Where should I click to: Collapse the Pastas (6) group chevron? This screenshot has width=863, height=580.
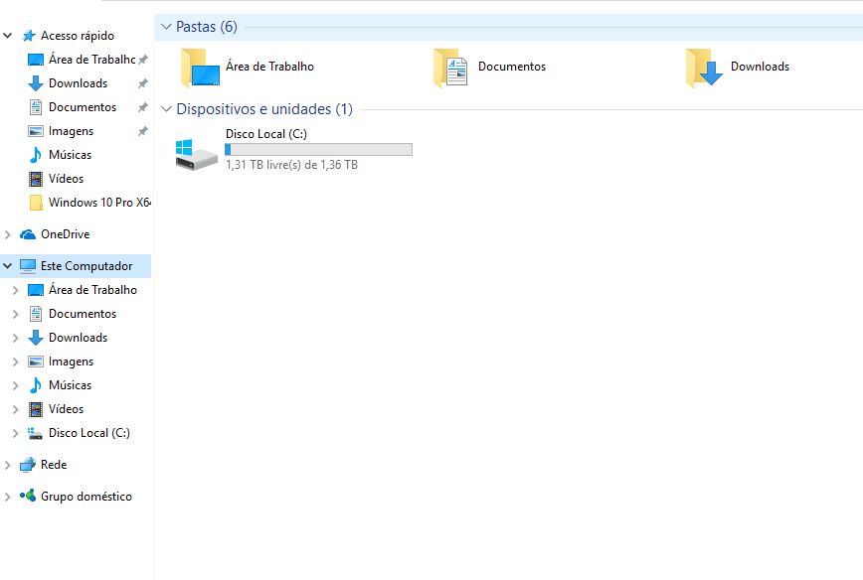coord(166,27)
